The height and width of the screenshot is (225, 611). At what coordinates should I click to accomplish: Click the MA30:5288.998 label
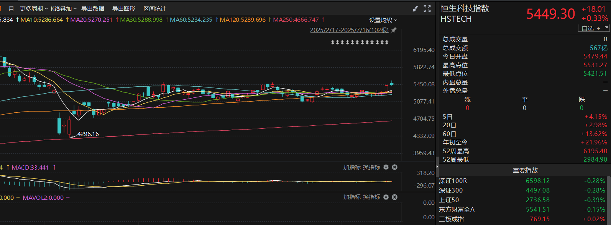[141, 19]
